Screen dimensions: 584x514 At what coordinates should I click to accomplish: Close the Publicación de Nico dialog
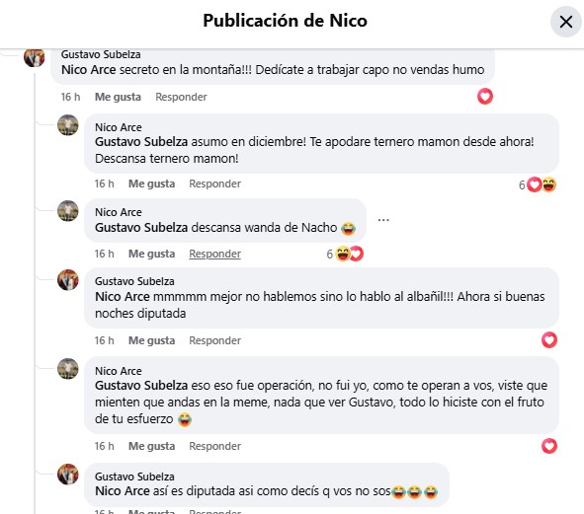566,22
